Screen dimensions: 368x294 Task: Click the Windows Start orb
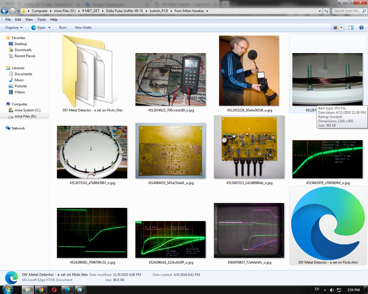point(7,289)
